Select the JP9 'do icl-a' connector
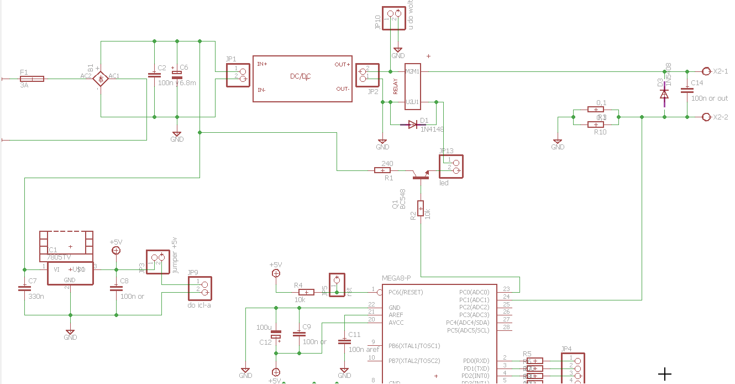735x384 pixels. pyautogui.click(x=200, y=288)
